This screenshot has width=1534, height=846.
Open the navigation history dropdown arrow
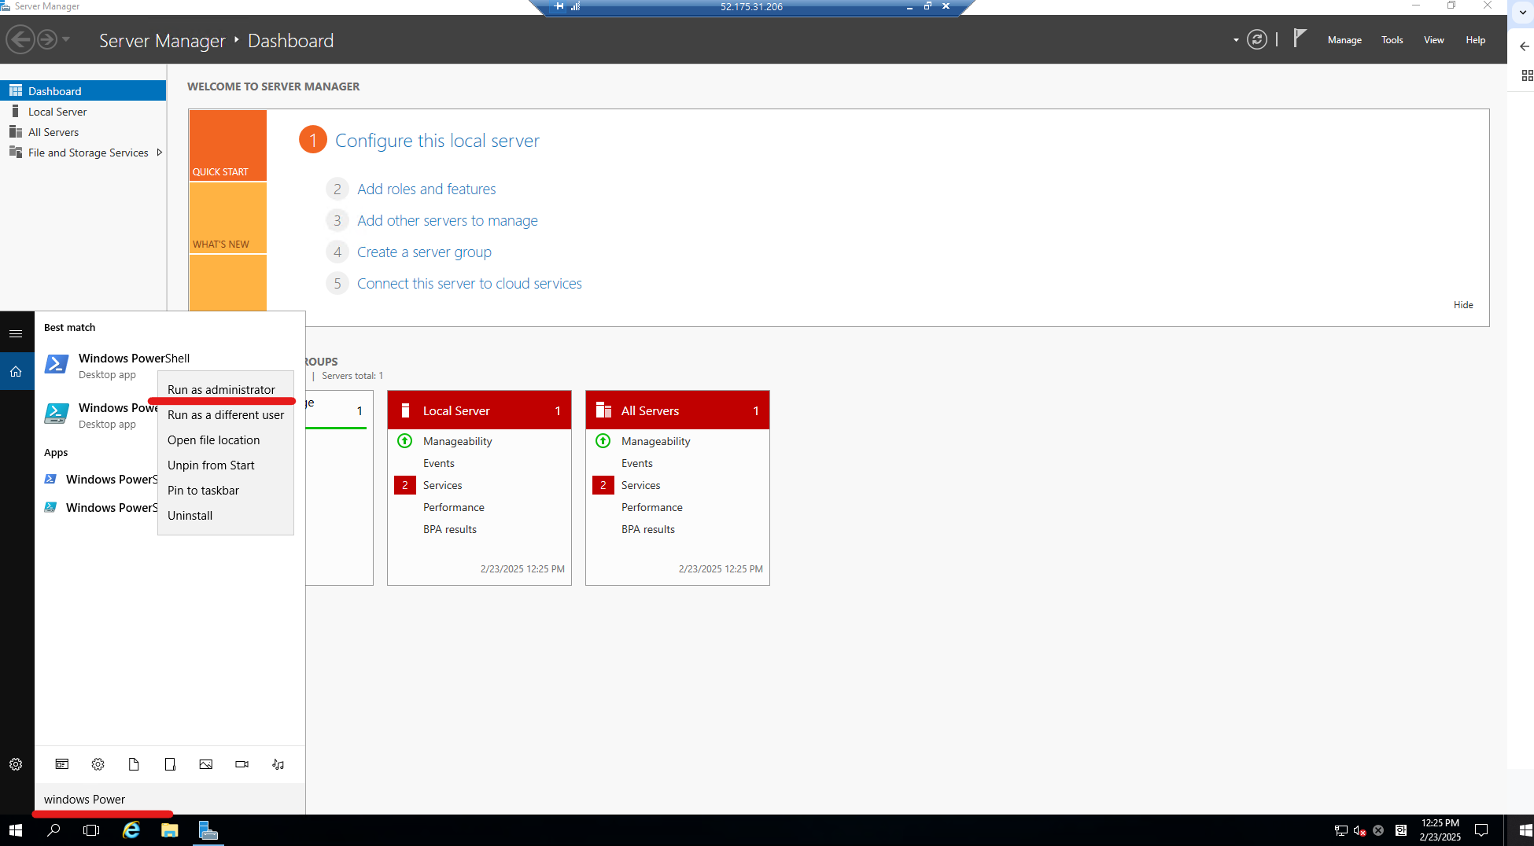66,39
